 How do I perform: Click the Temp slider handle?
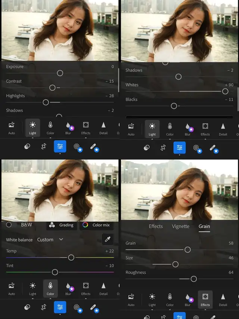click(71, 257)
